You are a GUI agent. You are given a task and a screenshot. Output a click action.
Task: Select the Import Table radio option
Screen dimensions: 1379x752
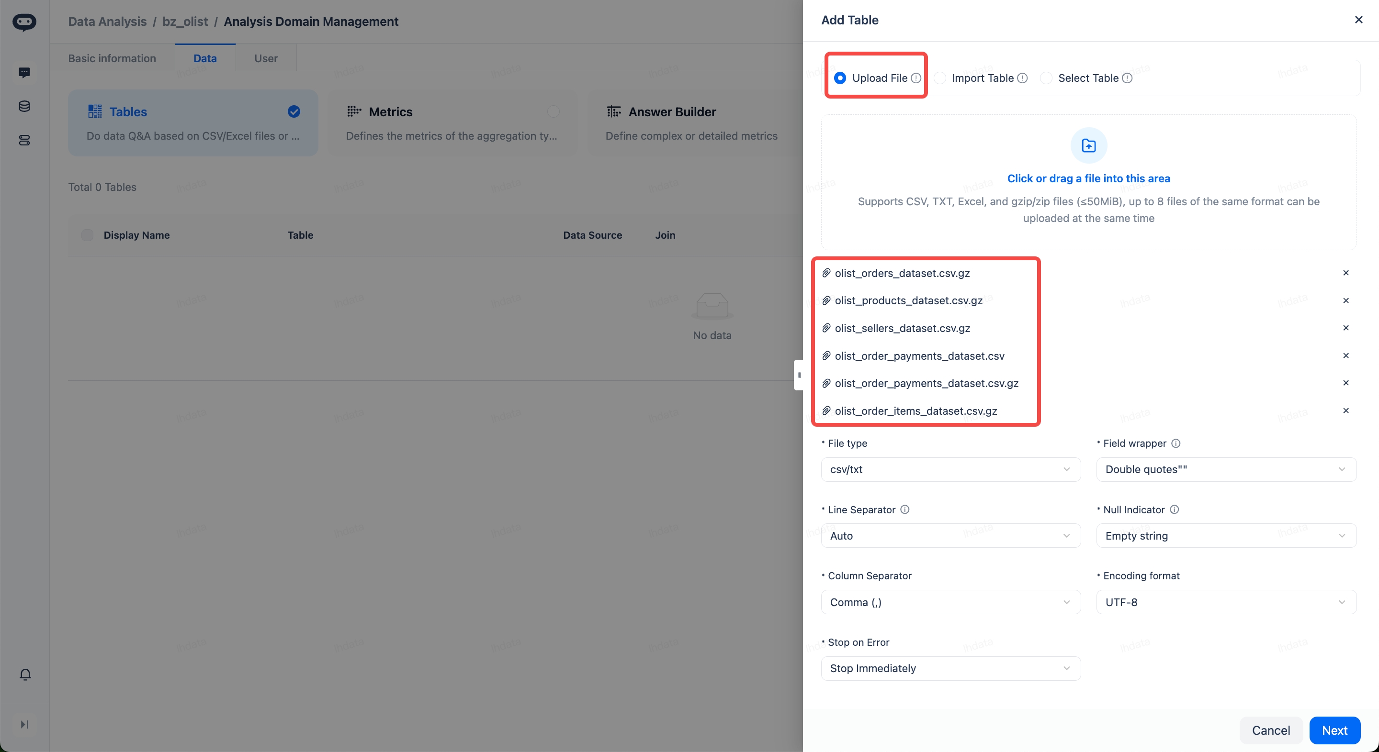pyautogui.click(x=939, y=78)
